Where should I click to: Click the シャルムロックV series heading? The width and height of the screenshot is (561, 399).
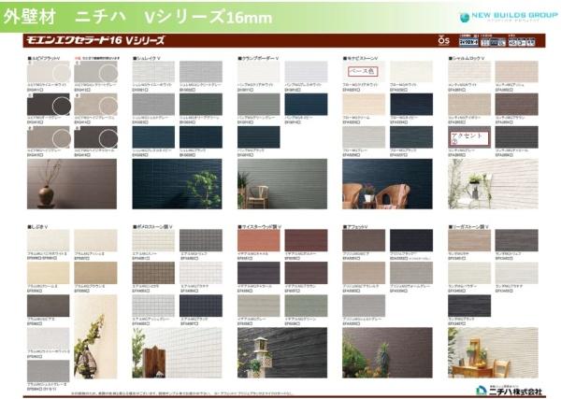click(x=467, y=58)
